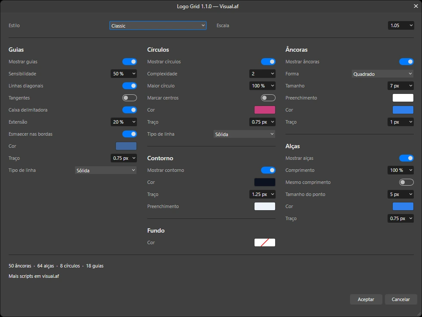Image resolution: width=422 pixels, height=317 pixels.
Task: Click the Mais scripts em visual.af text
Action: pos(34,276)
